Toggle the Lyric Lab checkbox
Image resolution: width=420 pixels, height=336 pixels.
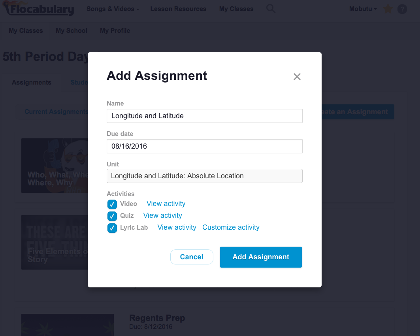pos(112,228)
